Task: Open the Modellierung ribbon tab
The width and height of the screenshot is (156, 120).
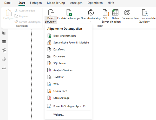Action: (x=56, y=3)
